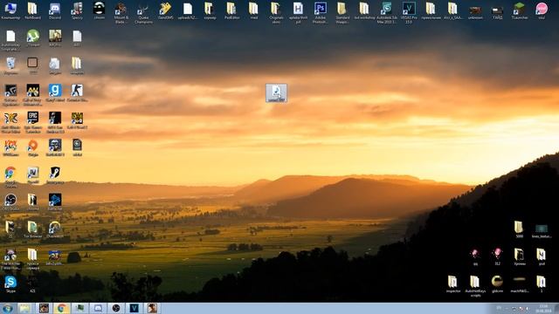559x314 pixels.
Task: Switch to Chrome on the taskbar
Action: (x=62, y=308)
